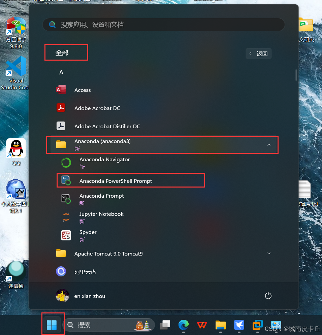Click the en xian zhou account name

[90, 296]
